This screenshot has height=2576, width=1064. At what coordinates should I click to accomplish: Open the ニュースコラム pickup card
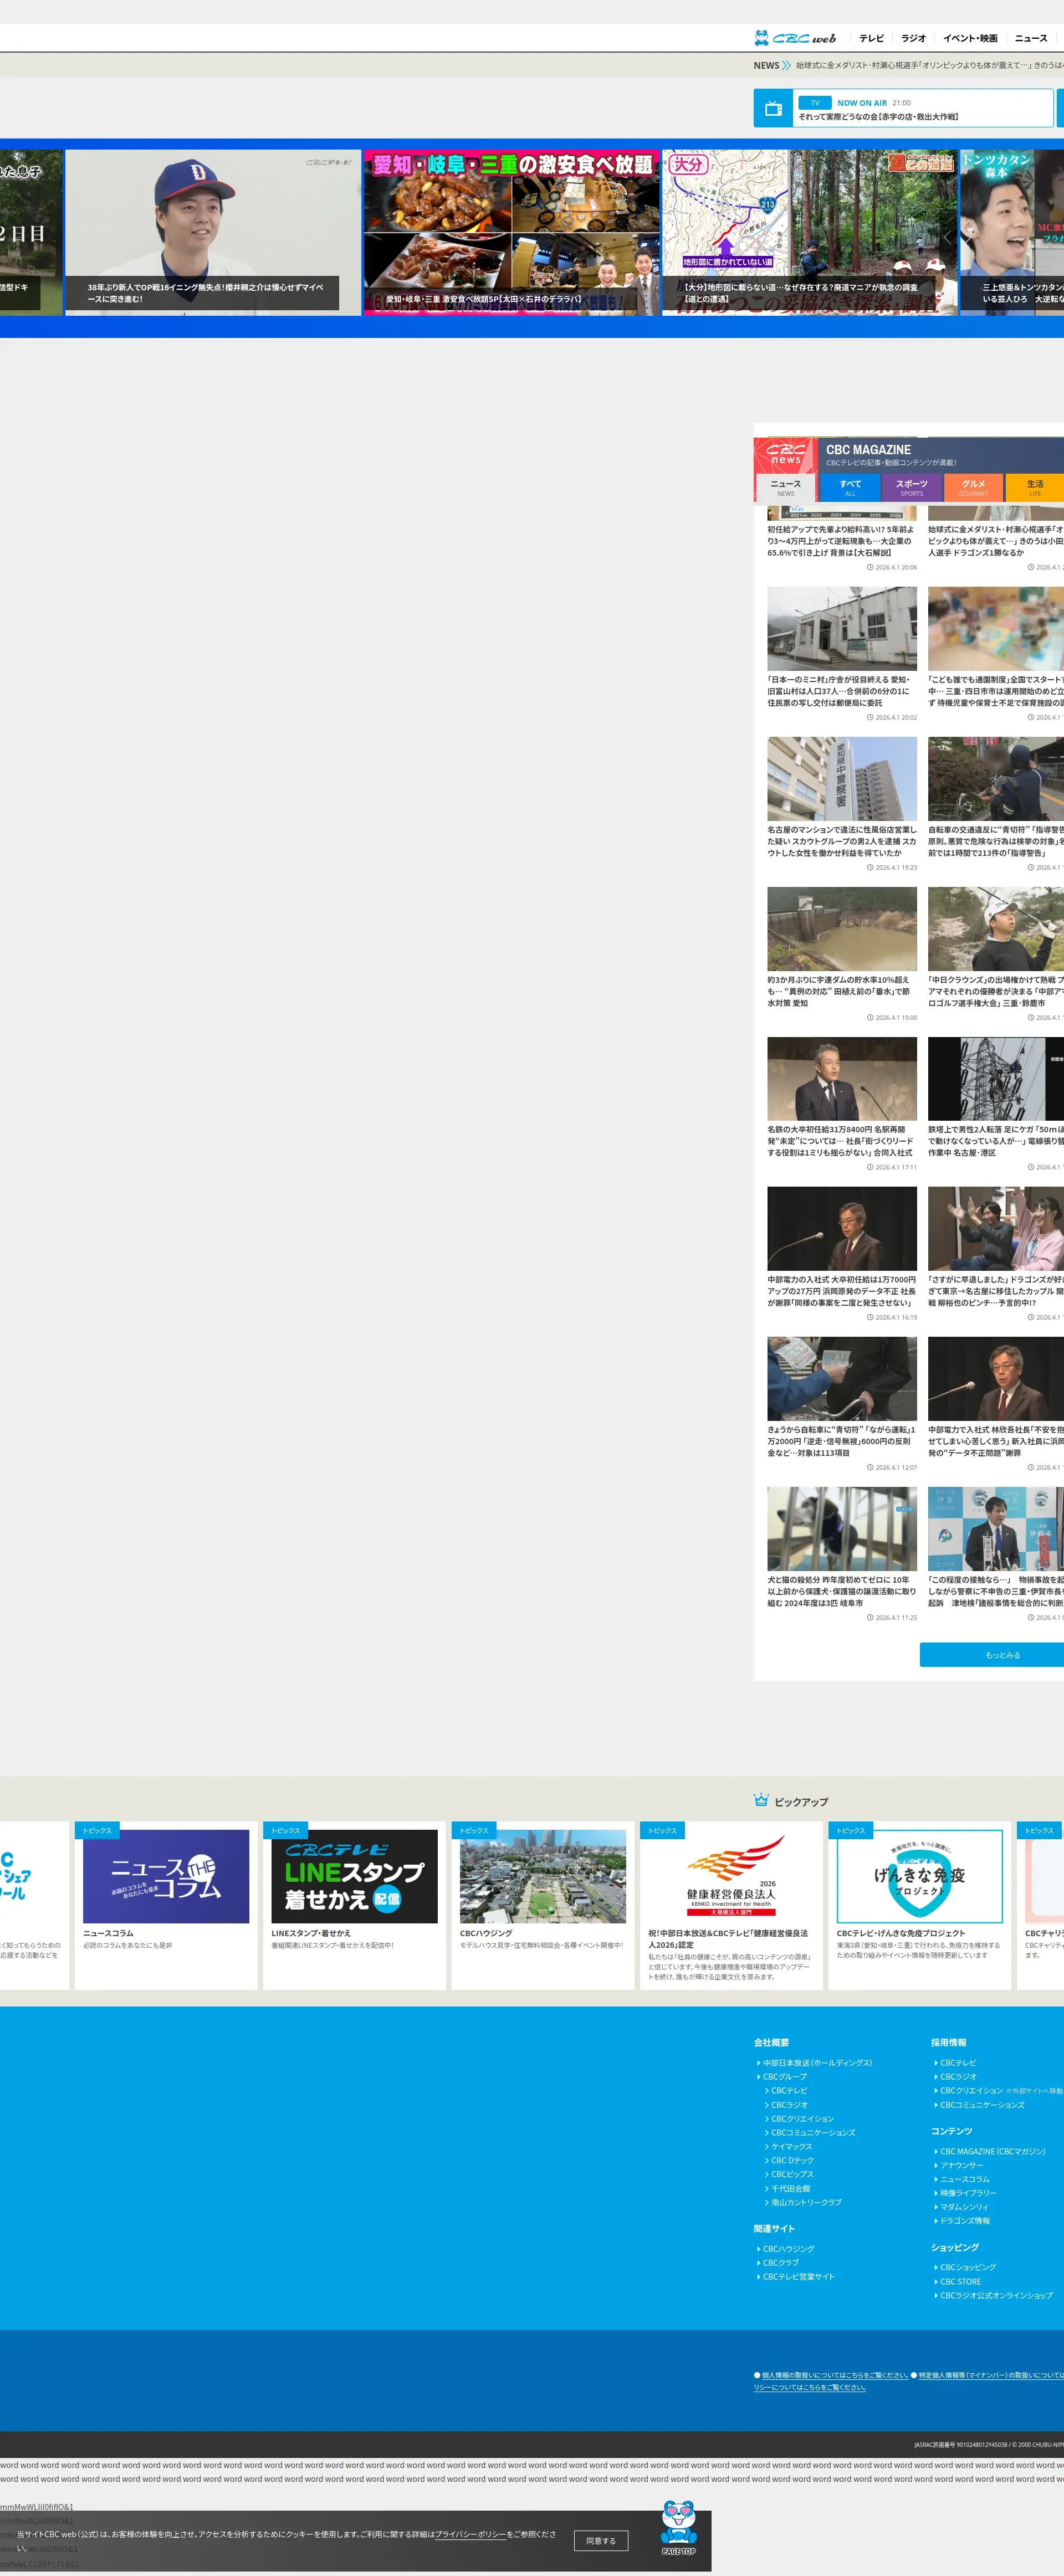[x=166, y=1905]
